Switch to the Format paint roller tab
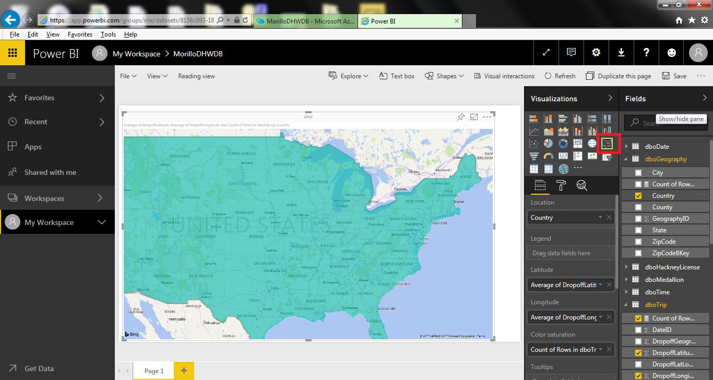This screenshot has height=380, width=713. 561,185
